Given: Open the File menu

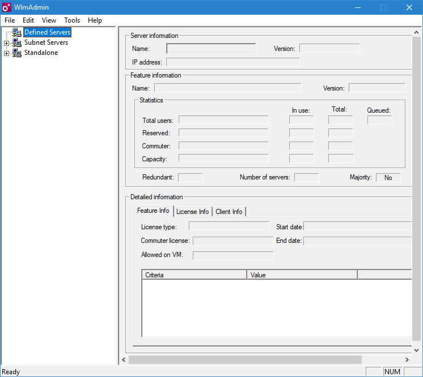Looking at the screenshot, I should [10, 20].
